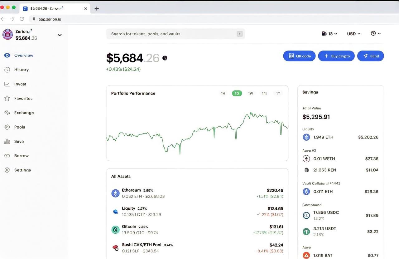The image size is (399, 259).
Task: Click the browser forward arrow
Action: point(12,19)
